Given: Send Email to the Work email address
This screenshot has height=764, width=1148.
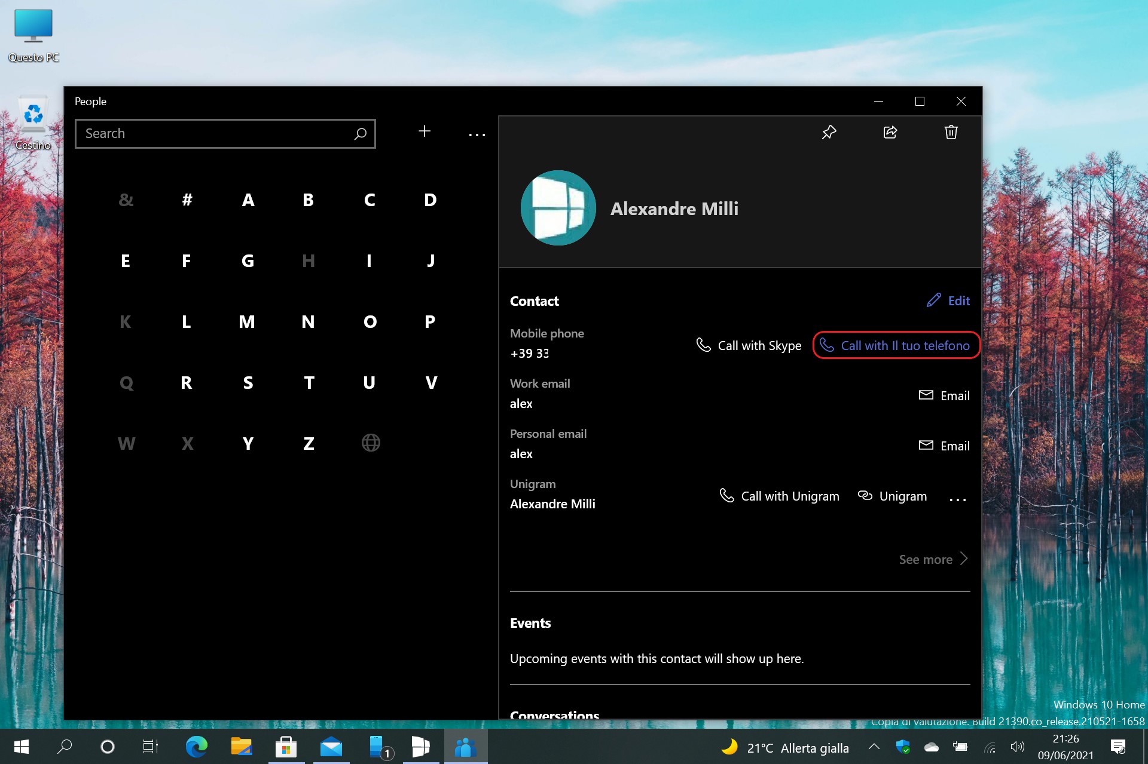Looking at the screenshot, I should 944,395.
